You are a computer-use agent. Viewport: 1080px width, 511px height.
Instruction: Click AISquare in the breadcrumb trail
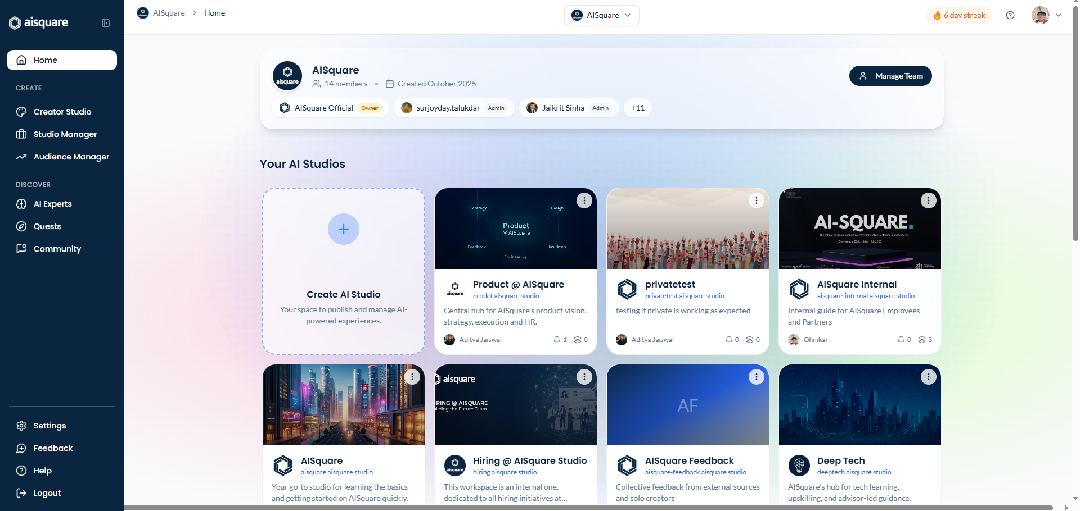click(x=169, y=13)
